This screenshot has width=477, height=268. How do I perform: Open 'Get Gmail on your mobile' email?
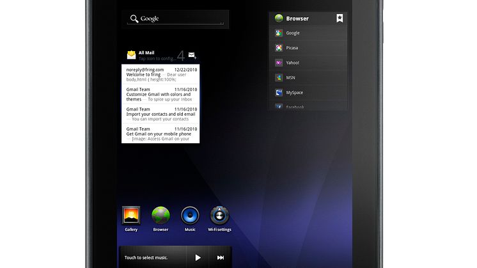tap(160, 134)
